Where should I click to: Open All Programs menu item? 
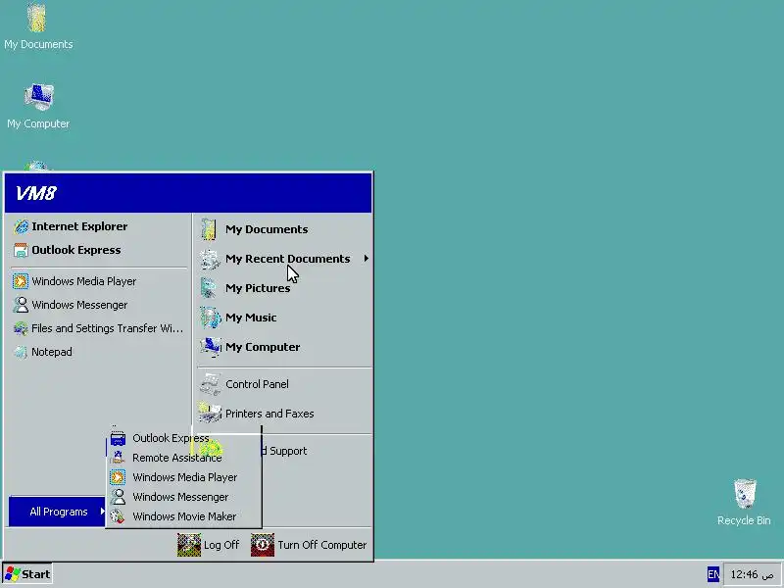[58, 511]
